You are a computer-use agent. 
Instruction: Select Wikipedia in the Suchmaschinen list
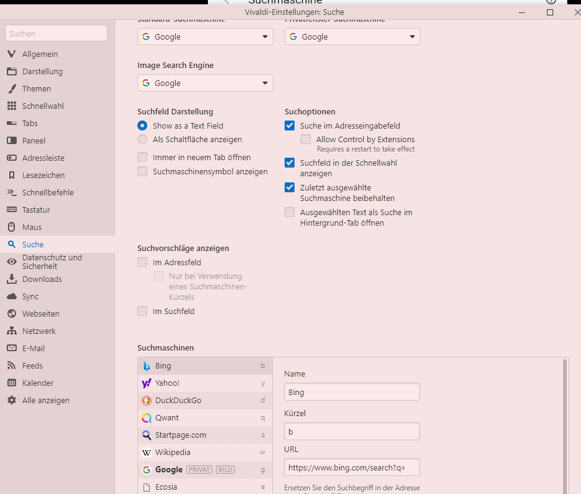(173, 452)
